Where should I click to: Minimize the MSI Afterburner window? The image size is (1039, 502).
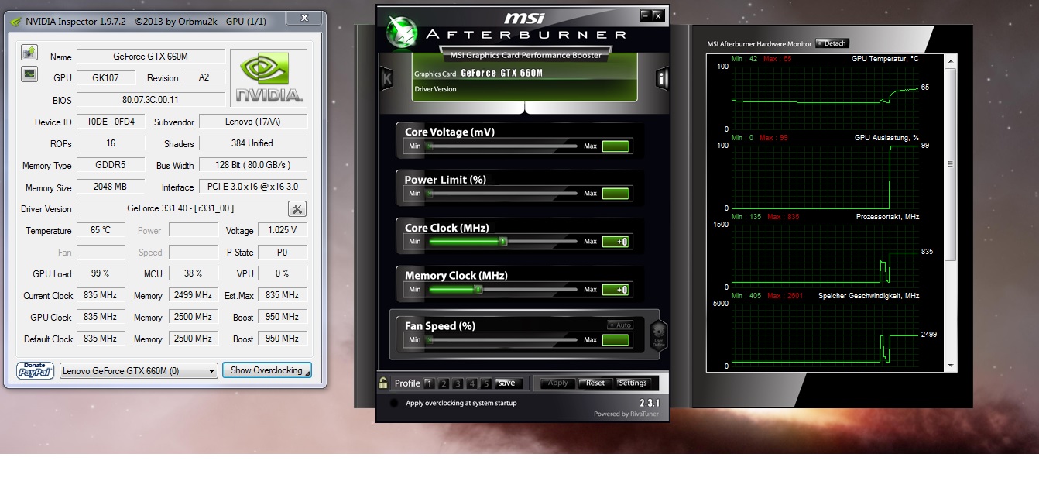pos(644,15)
